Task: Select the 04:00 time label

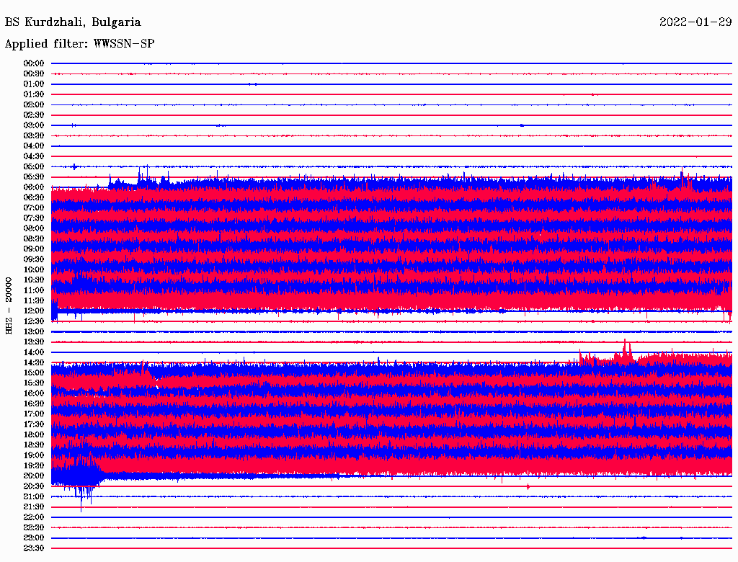Action: click(34, 146)
